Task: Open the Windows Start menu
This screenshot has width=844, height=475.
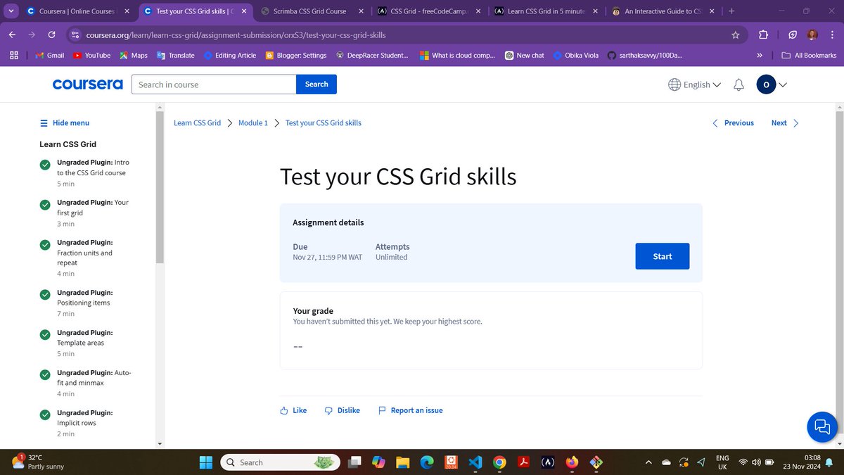Action: tap(206, 462)
